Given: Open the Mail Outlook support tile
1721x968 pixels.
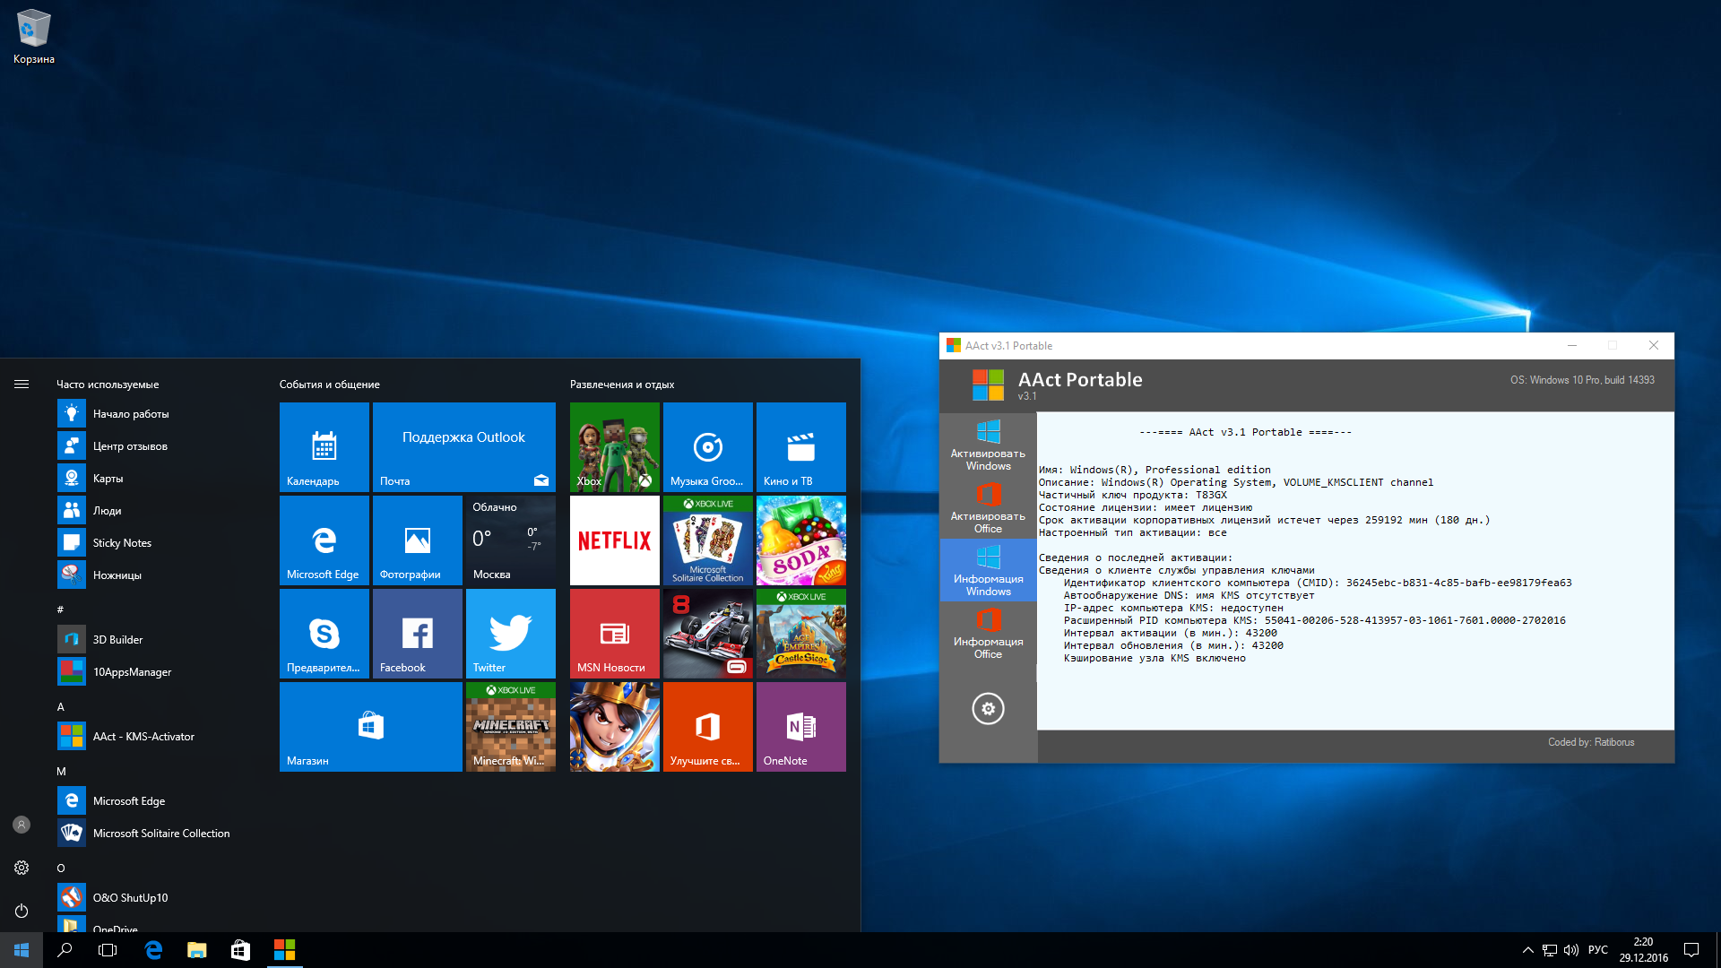Looking at the screenshot, I should pyautogui.click(x=464, y=447).
